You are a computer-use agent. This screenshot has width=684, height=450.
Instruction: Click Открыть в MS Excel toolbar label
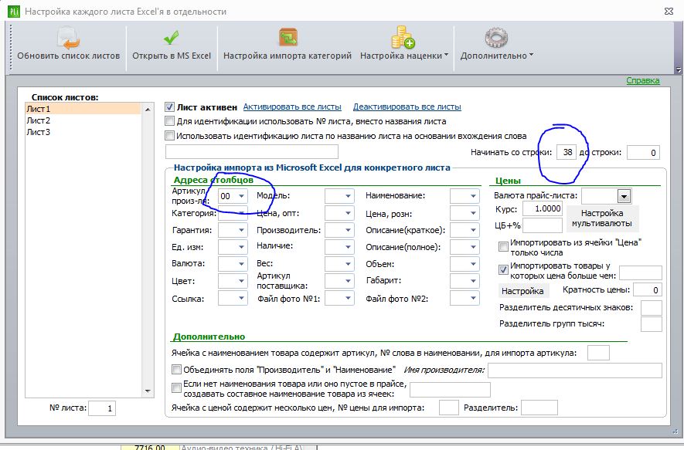(x=172, y=56)
